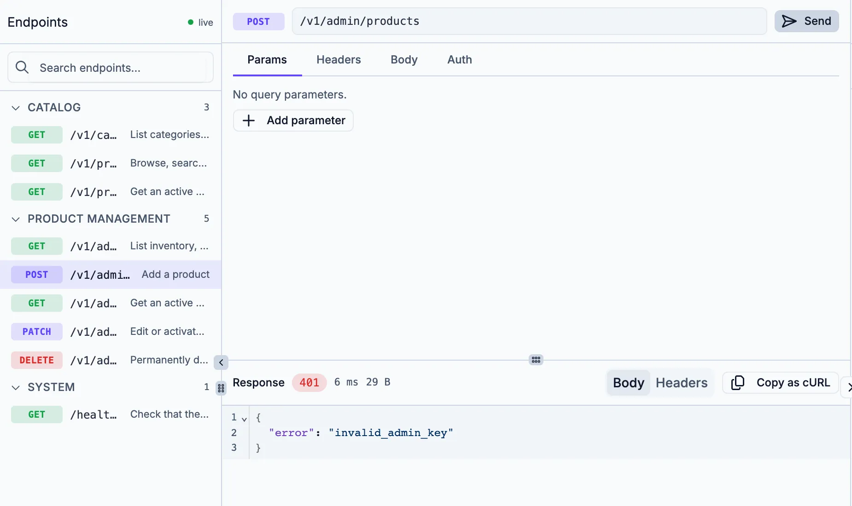The width and height of the screenshot is (852, 506).
Task: Click the live status indicator
Action: [200, 22]
